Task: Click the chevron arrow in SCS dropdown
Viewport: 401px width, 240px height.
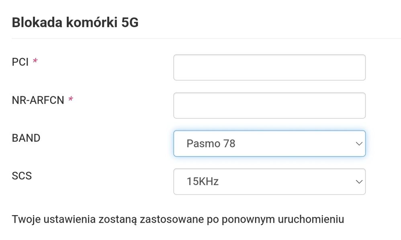Action: click(359, 181)
